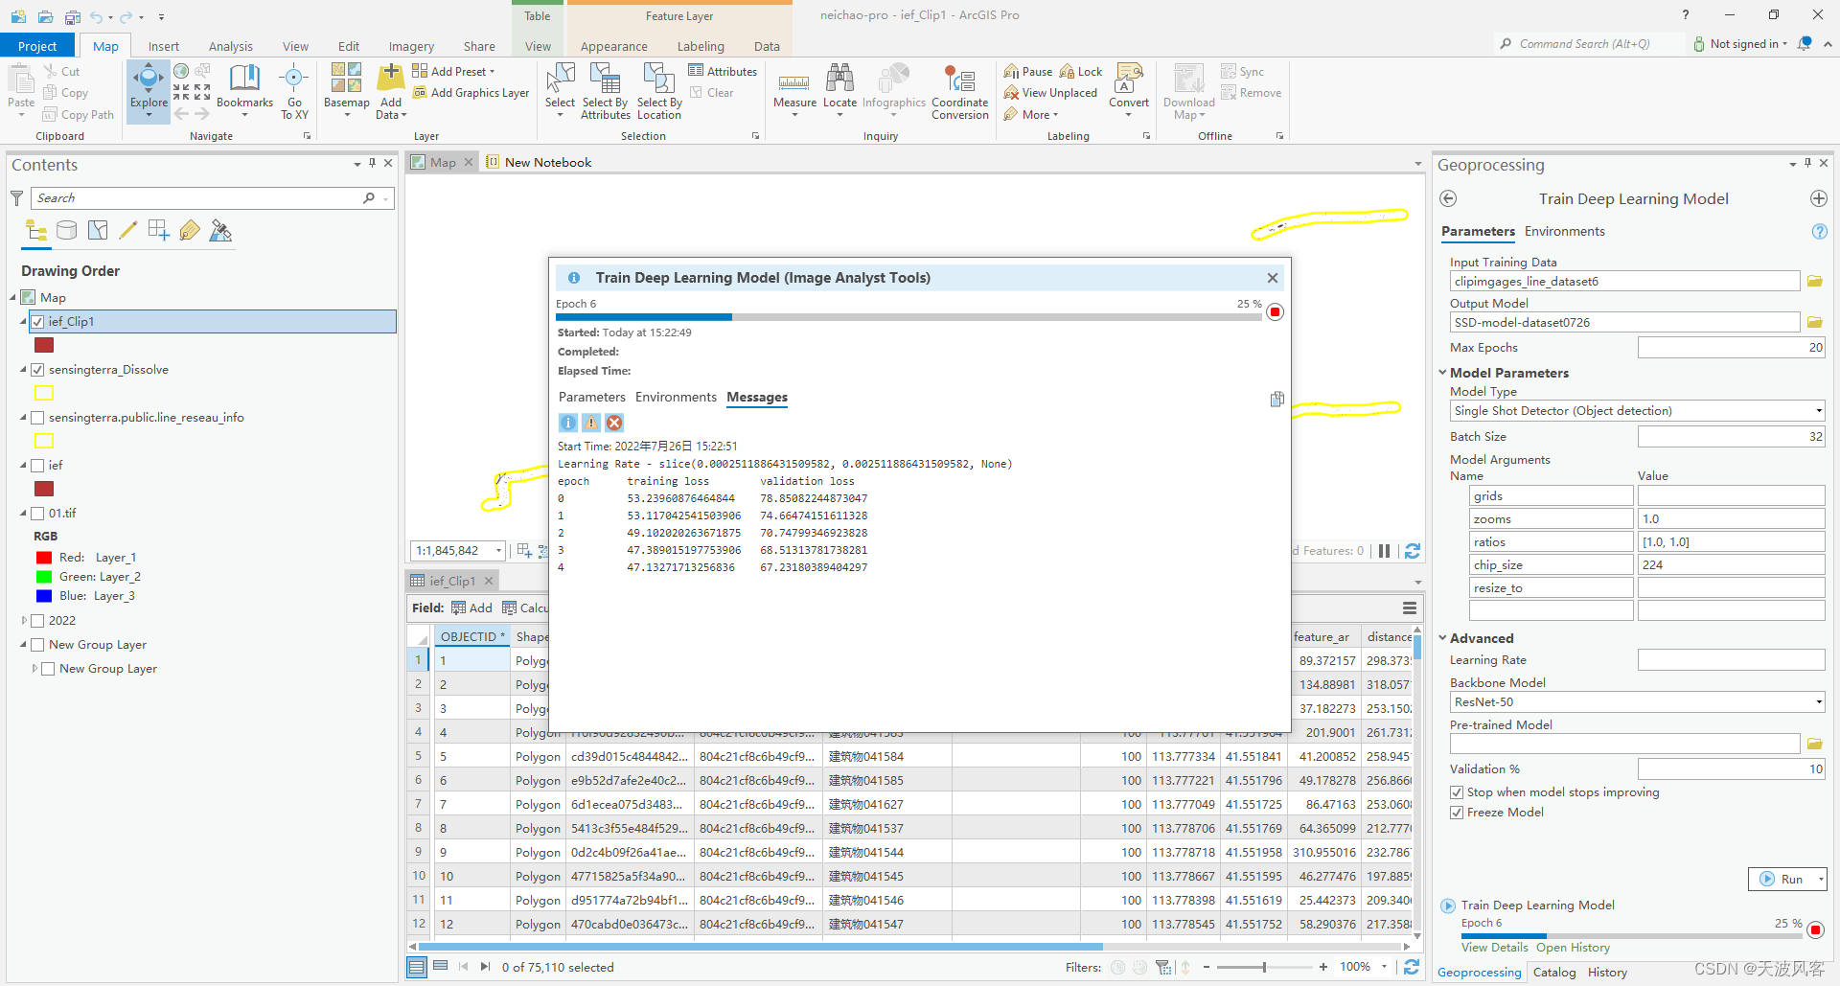The height and width of the screenshot is (986, 1840).
Task: Enable the 2022 group layer
Action: click(x=37, y=621)
